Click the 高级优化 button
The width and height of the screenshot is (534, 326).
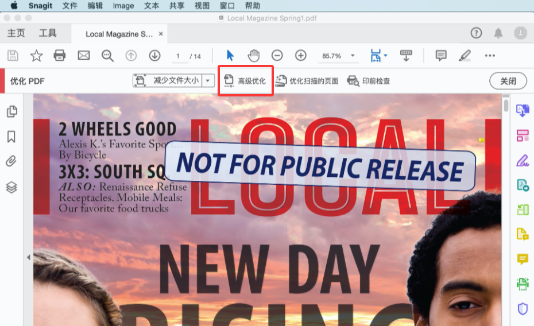click(245, 81)
